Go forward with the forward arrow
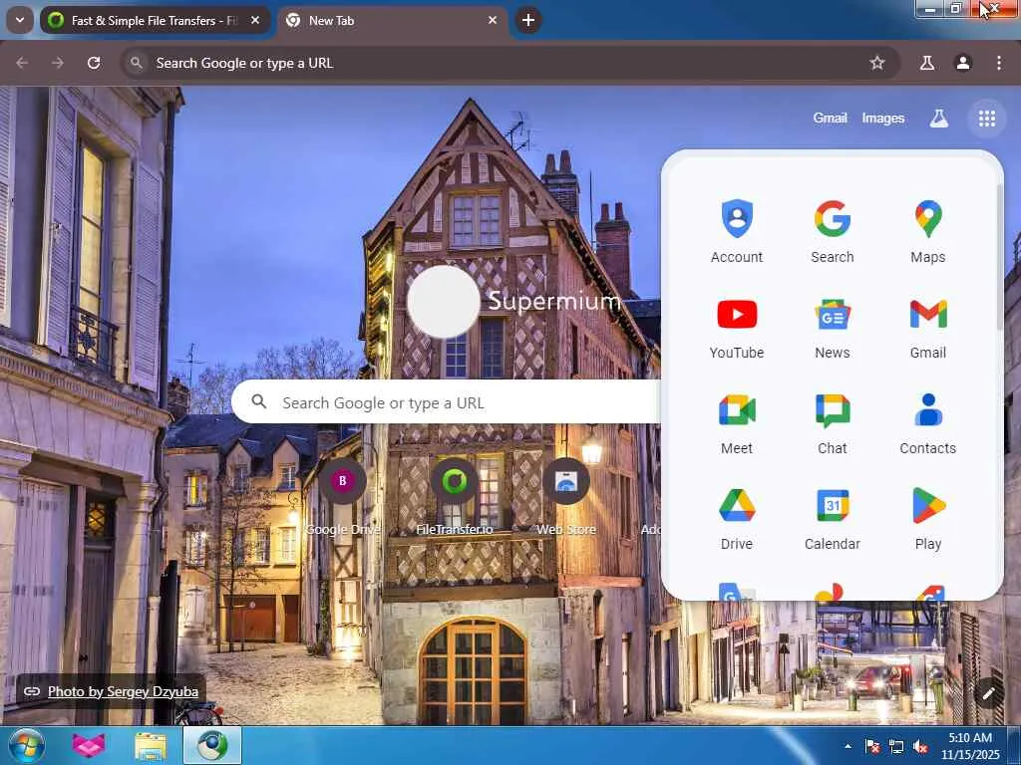This screenshot has width=1021, height=765. pyautogui.click(x=58, y=63)
